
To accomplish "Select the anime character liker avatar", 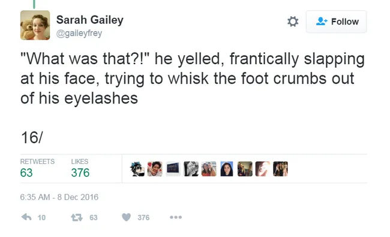I will point(137,169).
